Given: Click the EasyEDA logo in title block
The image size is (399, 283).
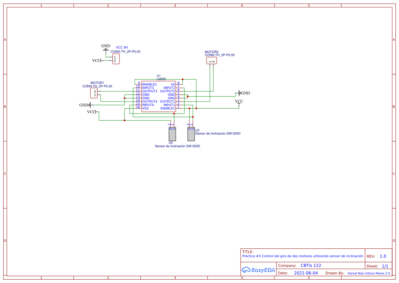Looking at the screenshot, I should pos(258,270).
